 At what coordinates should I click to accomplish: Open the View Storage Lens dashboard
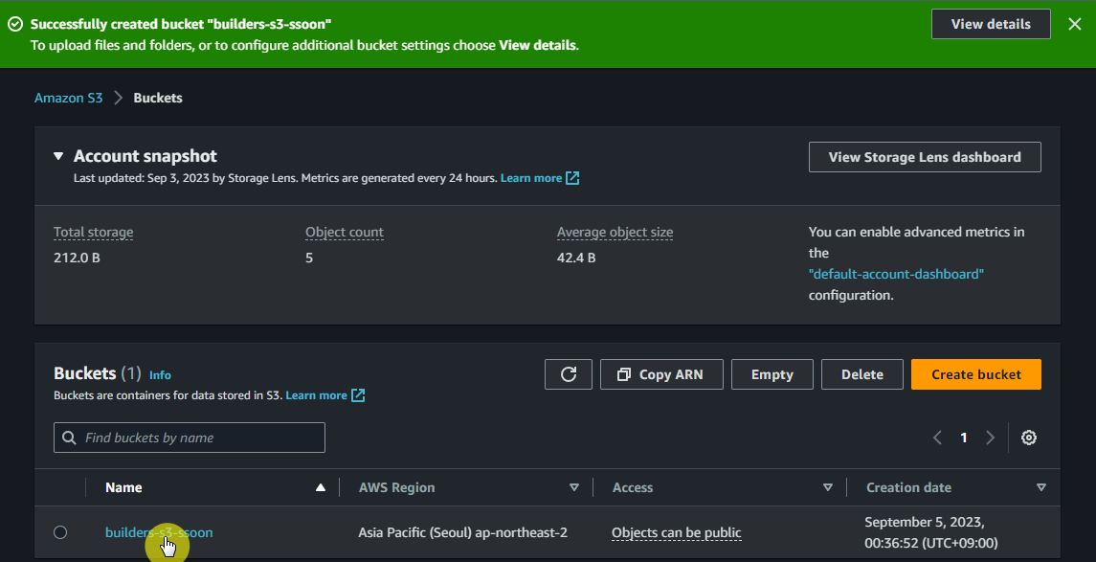(925, 157)
